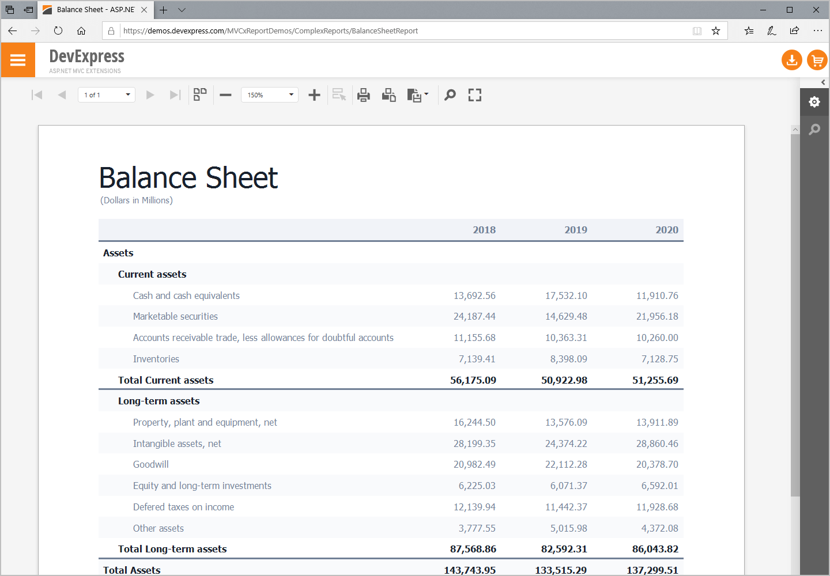830x576 pixels.
Task: Open the document search tool
Action: pyautogui.click(x=450, y=94)
